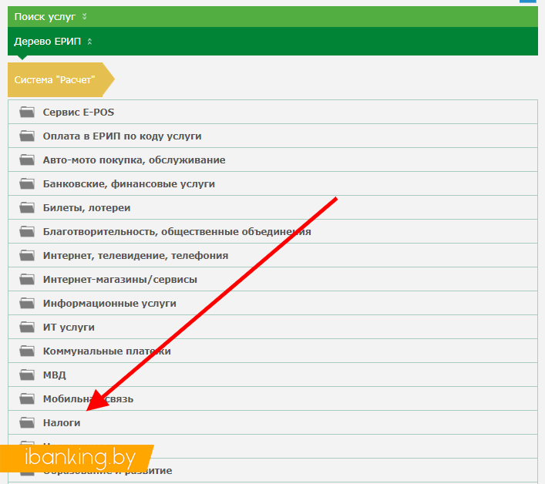Select Система "Расчет" breadcrumb

(56, 79)
